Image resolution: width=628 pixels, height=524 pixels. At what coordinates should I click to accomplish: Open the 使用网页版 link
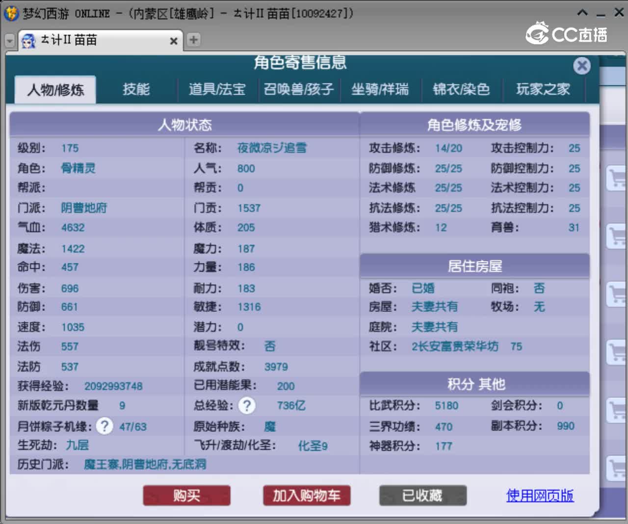[x=540, y=496]
